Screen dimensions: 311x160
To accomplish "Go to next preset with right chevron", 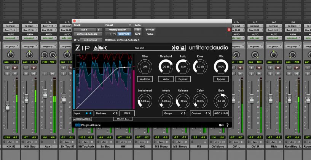I will (x=173, y=48).
